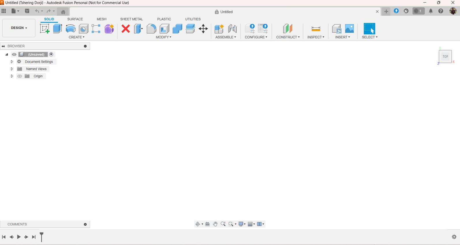Screen dimensions: 460x245
Task: Open the CONSTRUCT dropdown menu
Action: click(x=288, y=37)
